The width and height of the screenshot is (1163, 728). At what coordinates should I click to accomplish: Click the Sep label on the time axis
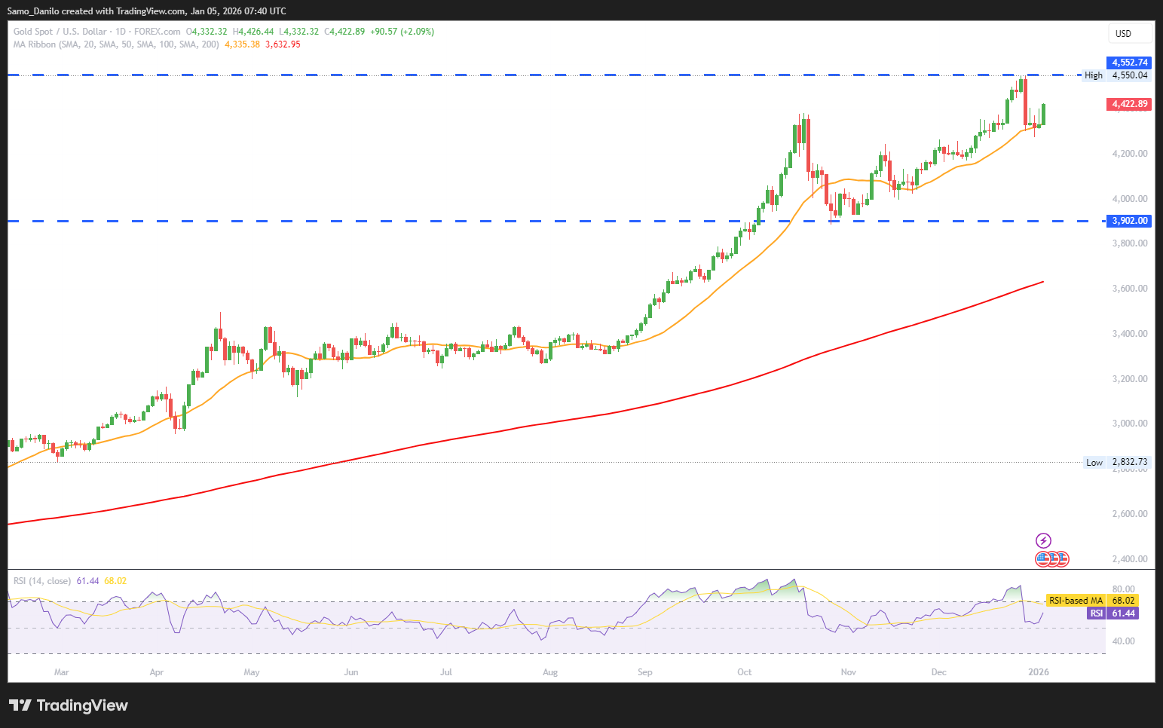click(x=644, y=672)
